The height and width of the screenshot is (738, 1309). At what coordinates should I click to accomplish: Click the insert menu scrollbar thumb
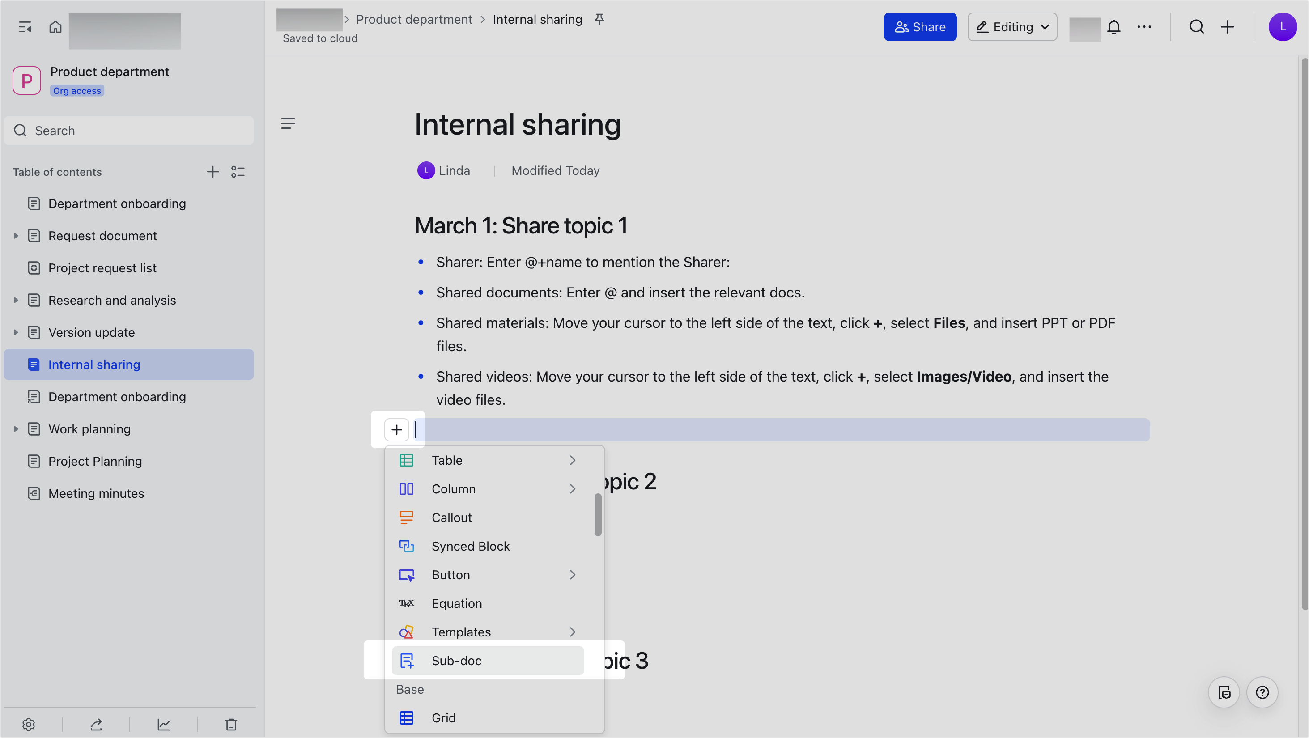pyautogui.click(x=598, y=514)
